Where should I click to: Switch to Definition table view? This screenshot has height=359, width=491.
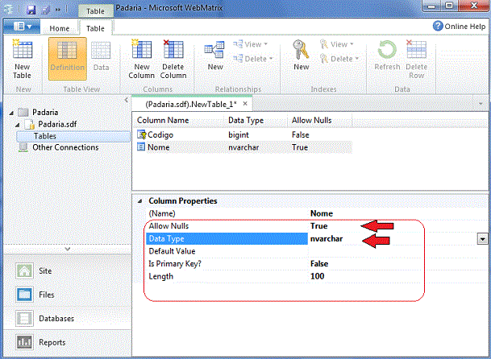[x=68, y=59]
